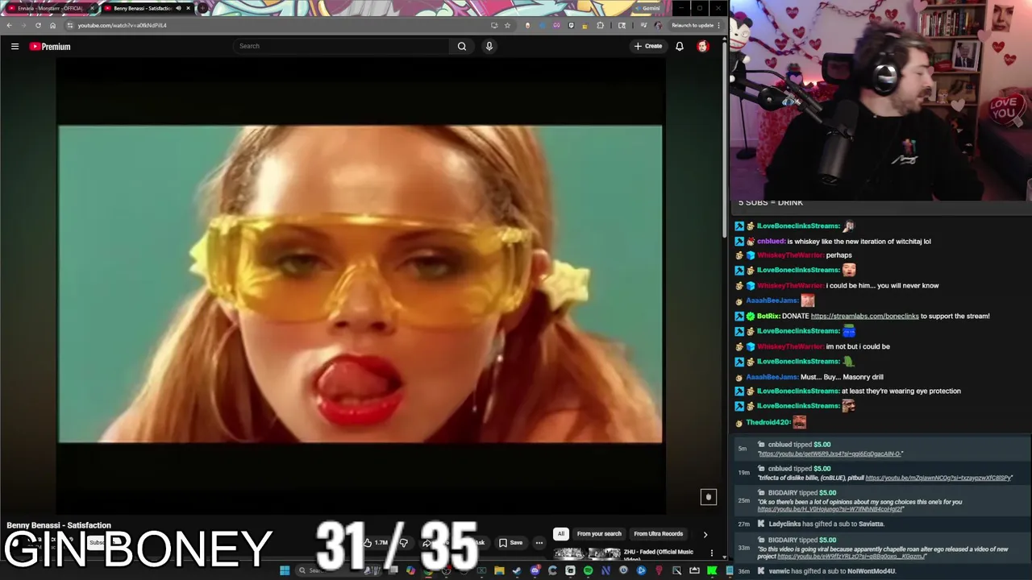The image size is (1032, 580).
Task: Open BIGDAIRY's song choice youtu.be link
Action: (x=830, y=509)
